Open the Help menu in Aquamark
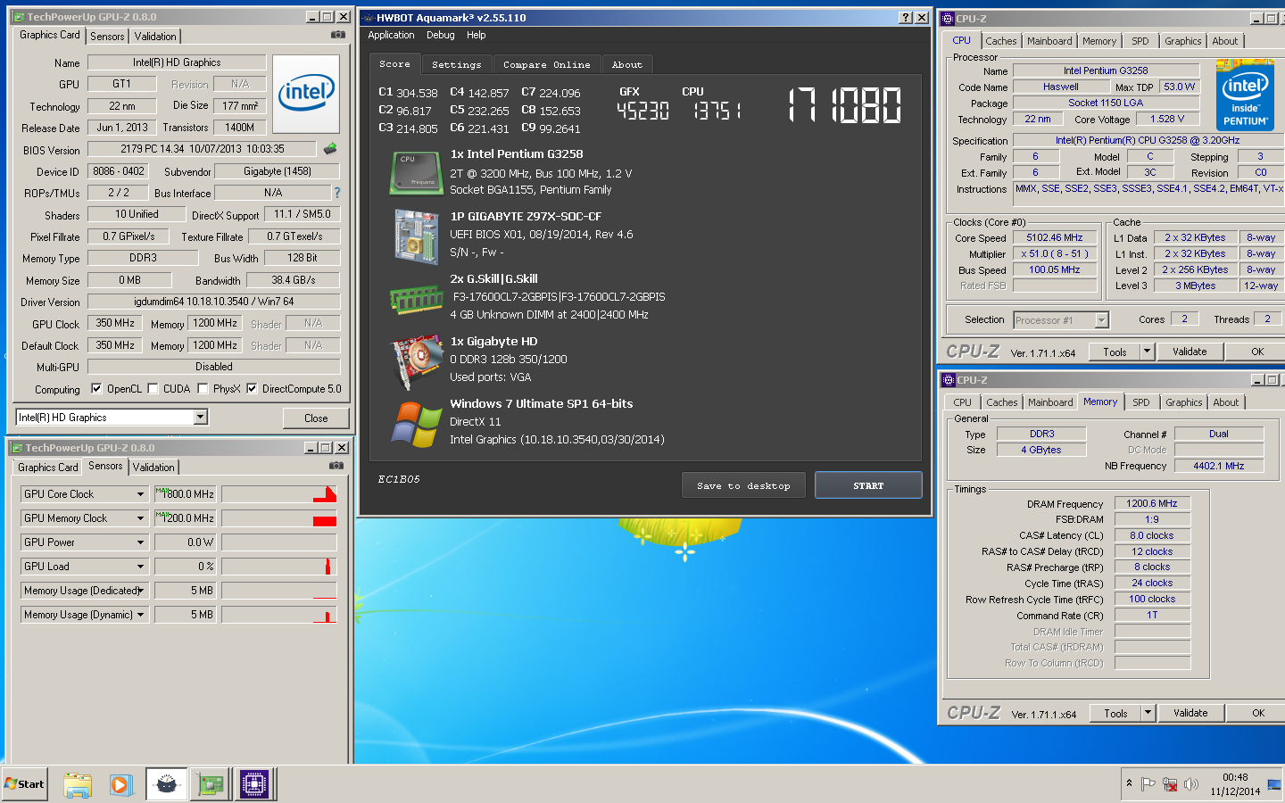This screenshot has width=1285, height=803. pyautogui.click(x=477, y=36)
